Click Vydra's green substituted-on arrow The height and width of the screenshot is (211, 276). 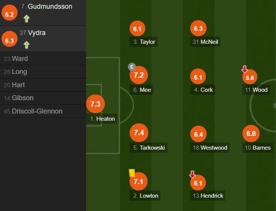pyautogui.click(x=27, y=45)
